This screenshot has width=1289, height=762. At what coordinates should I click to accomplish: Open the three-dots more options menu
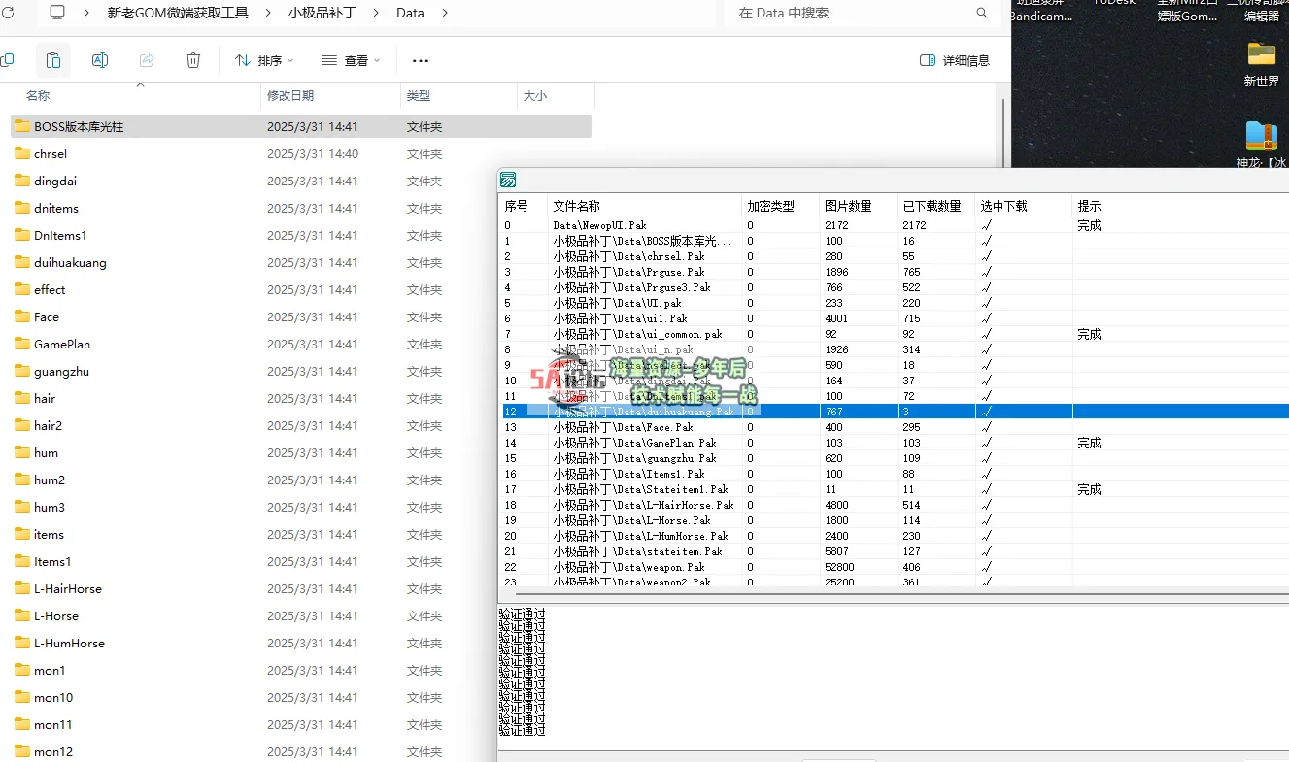421,60
